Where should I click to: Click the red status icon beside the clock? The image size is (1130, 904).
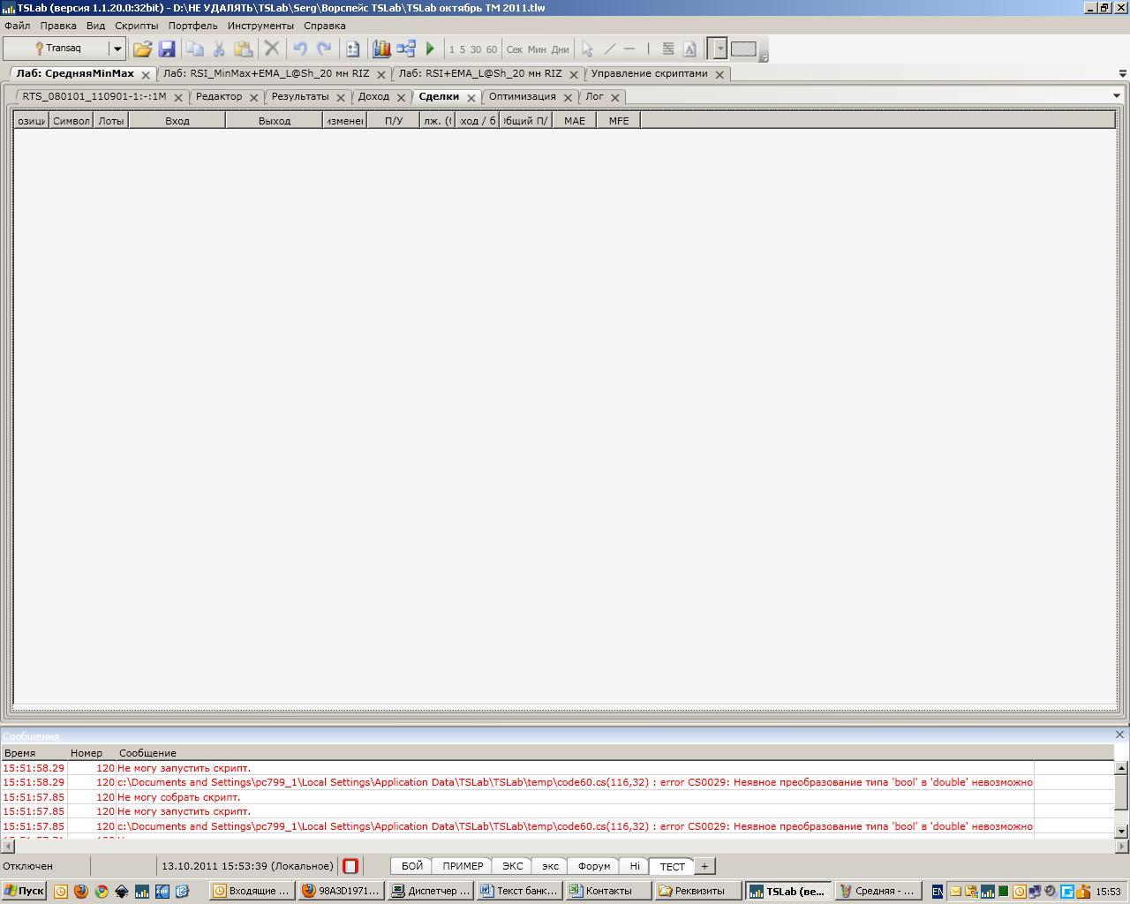[350, 866]
